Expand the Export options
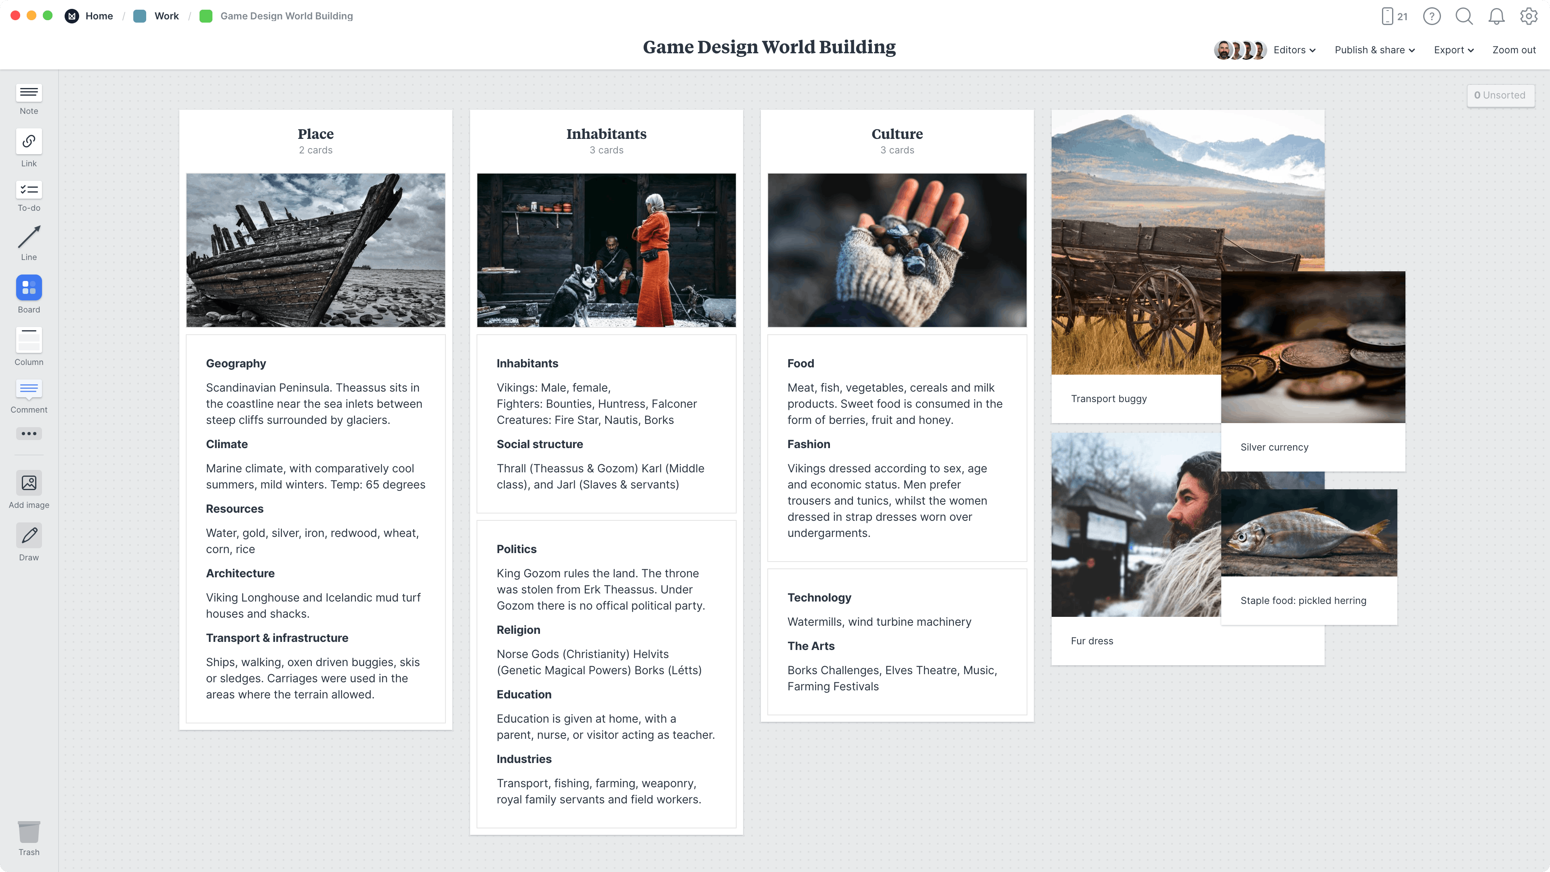The height and width of the screenshot is (872, 1550). click(x=1453, y=50)
